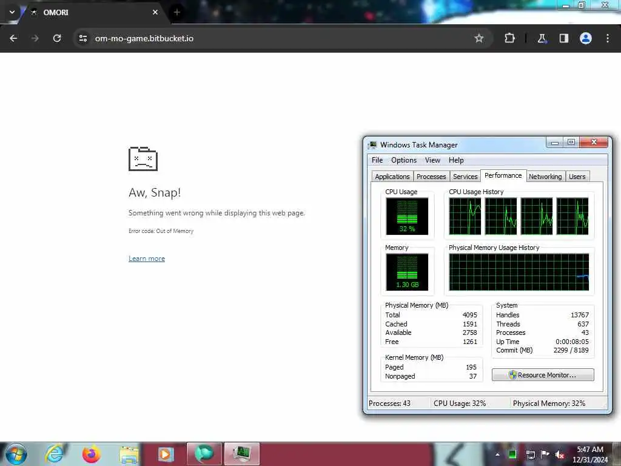Minimize the Windows Task Manager window
This screenshot has width=621, height=466.
555,143
